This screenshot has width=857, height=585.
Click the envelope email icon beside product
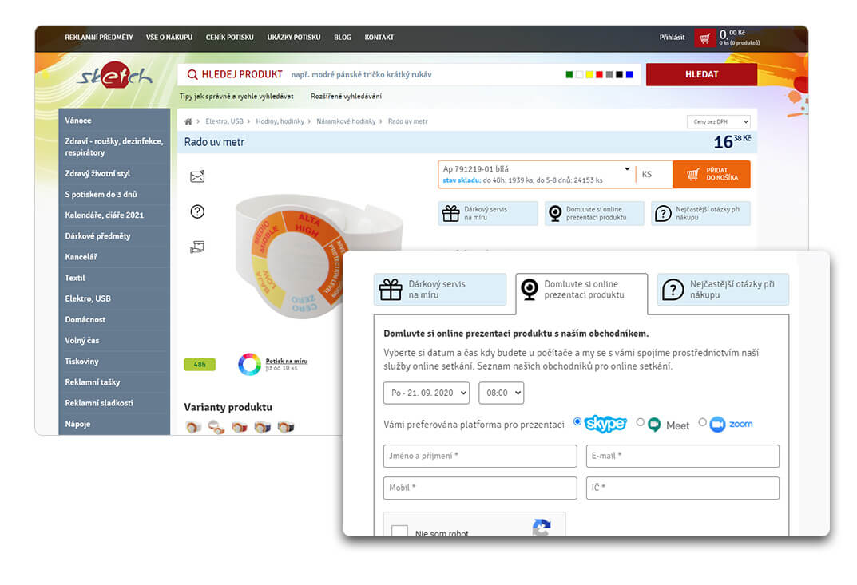197,176
